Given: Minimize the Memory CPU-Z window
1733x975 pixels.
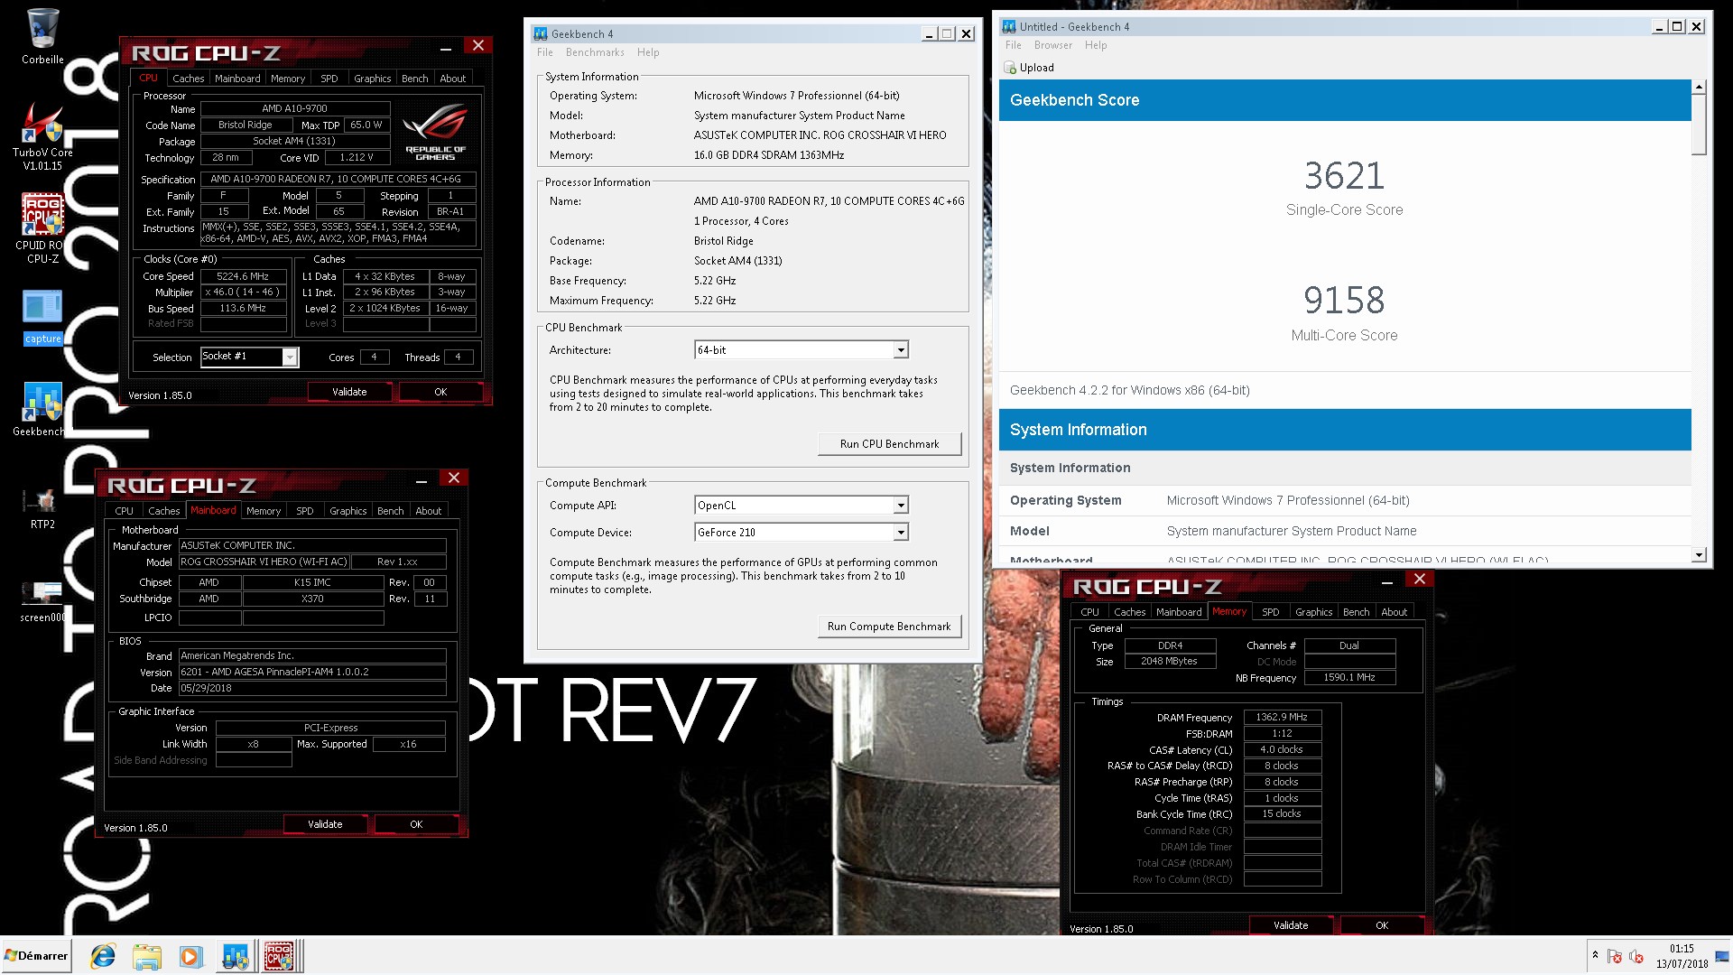Looking at the screenshot, I should point(1387,580).
